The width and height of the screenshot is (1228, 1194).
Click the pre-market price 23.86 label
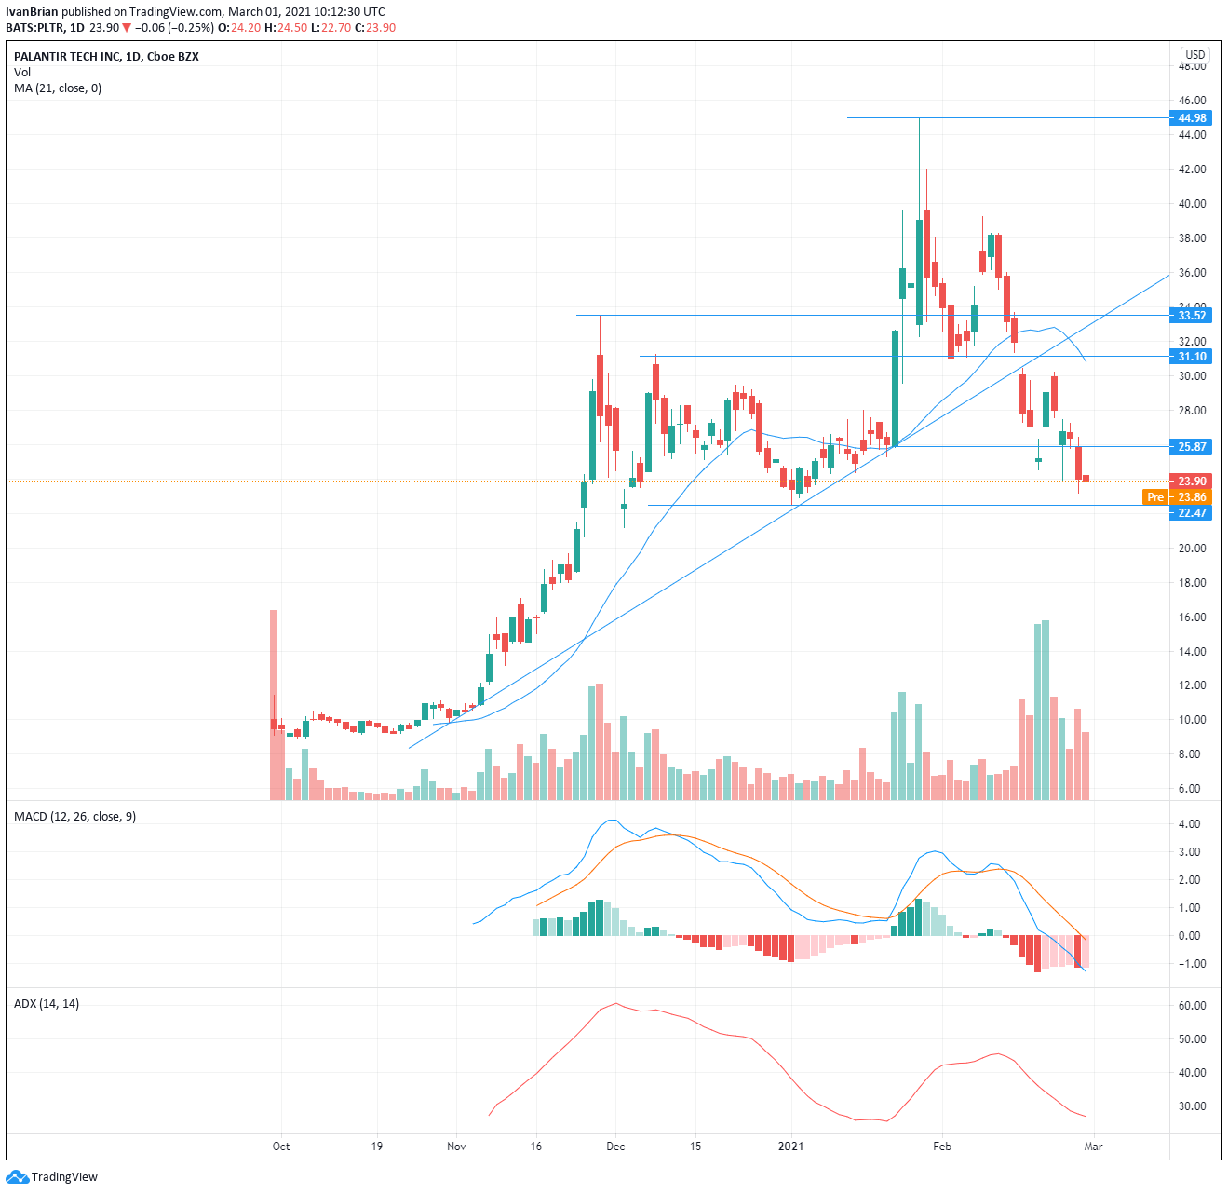click(1192, 497)
